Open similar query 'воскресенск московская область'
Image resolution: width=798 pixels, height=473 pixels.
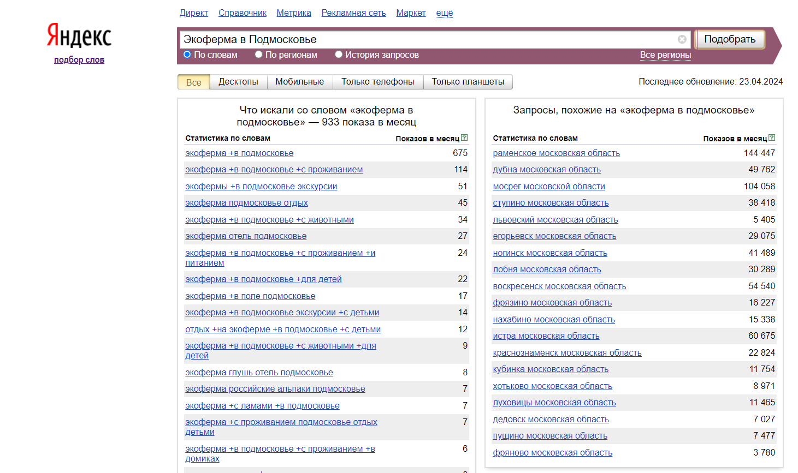point(559,286)
